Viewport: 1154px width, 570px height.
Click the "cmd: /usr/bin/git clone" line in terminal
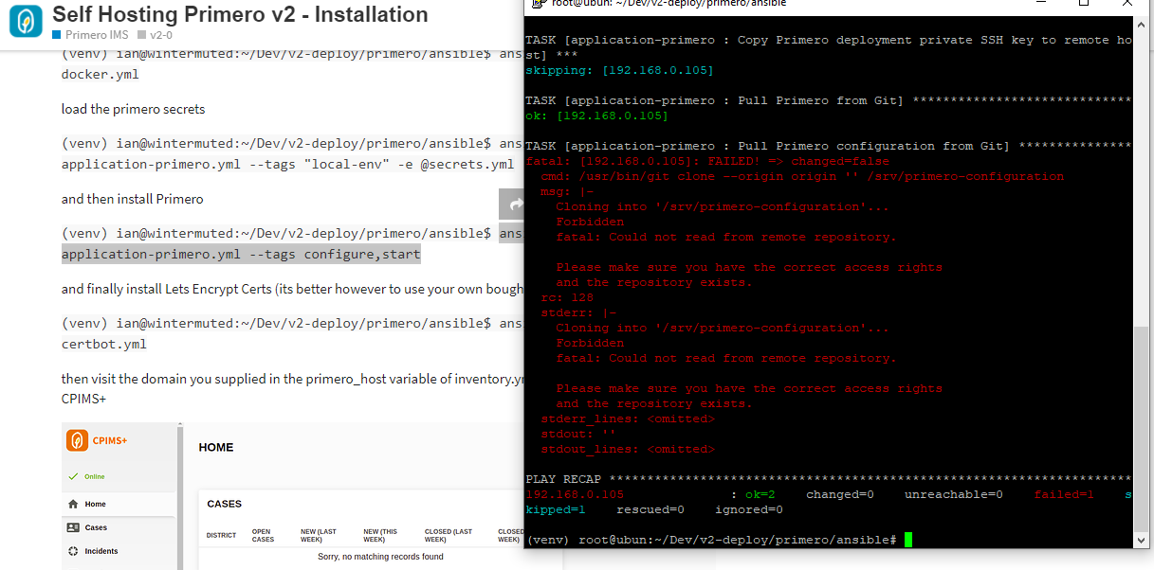(802, 176)
